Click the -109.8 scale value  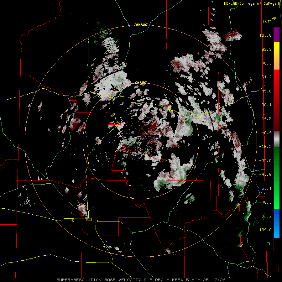click(x=264, y=230)
